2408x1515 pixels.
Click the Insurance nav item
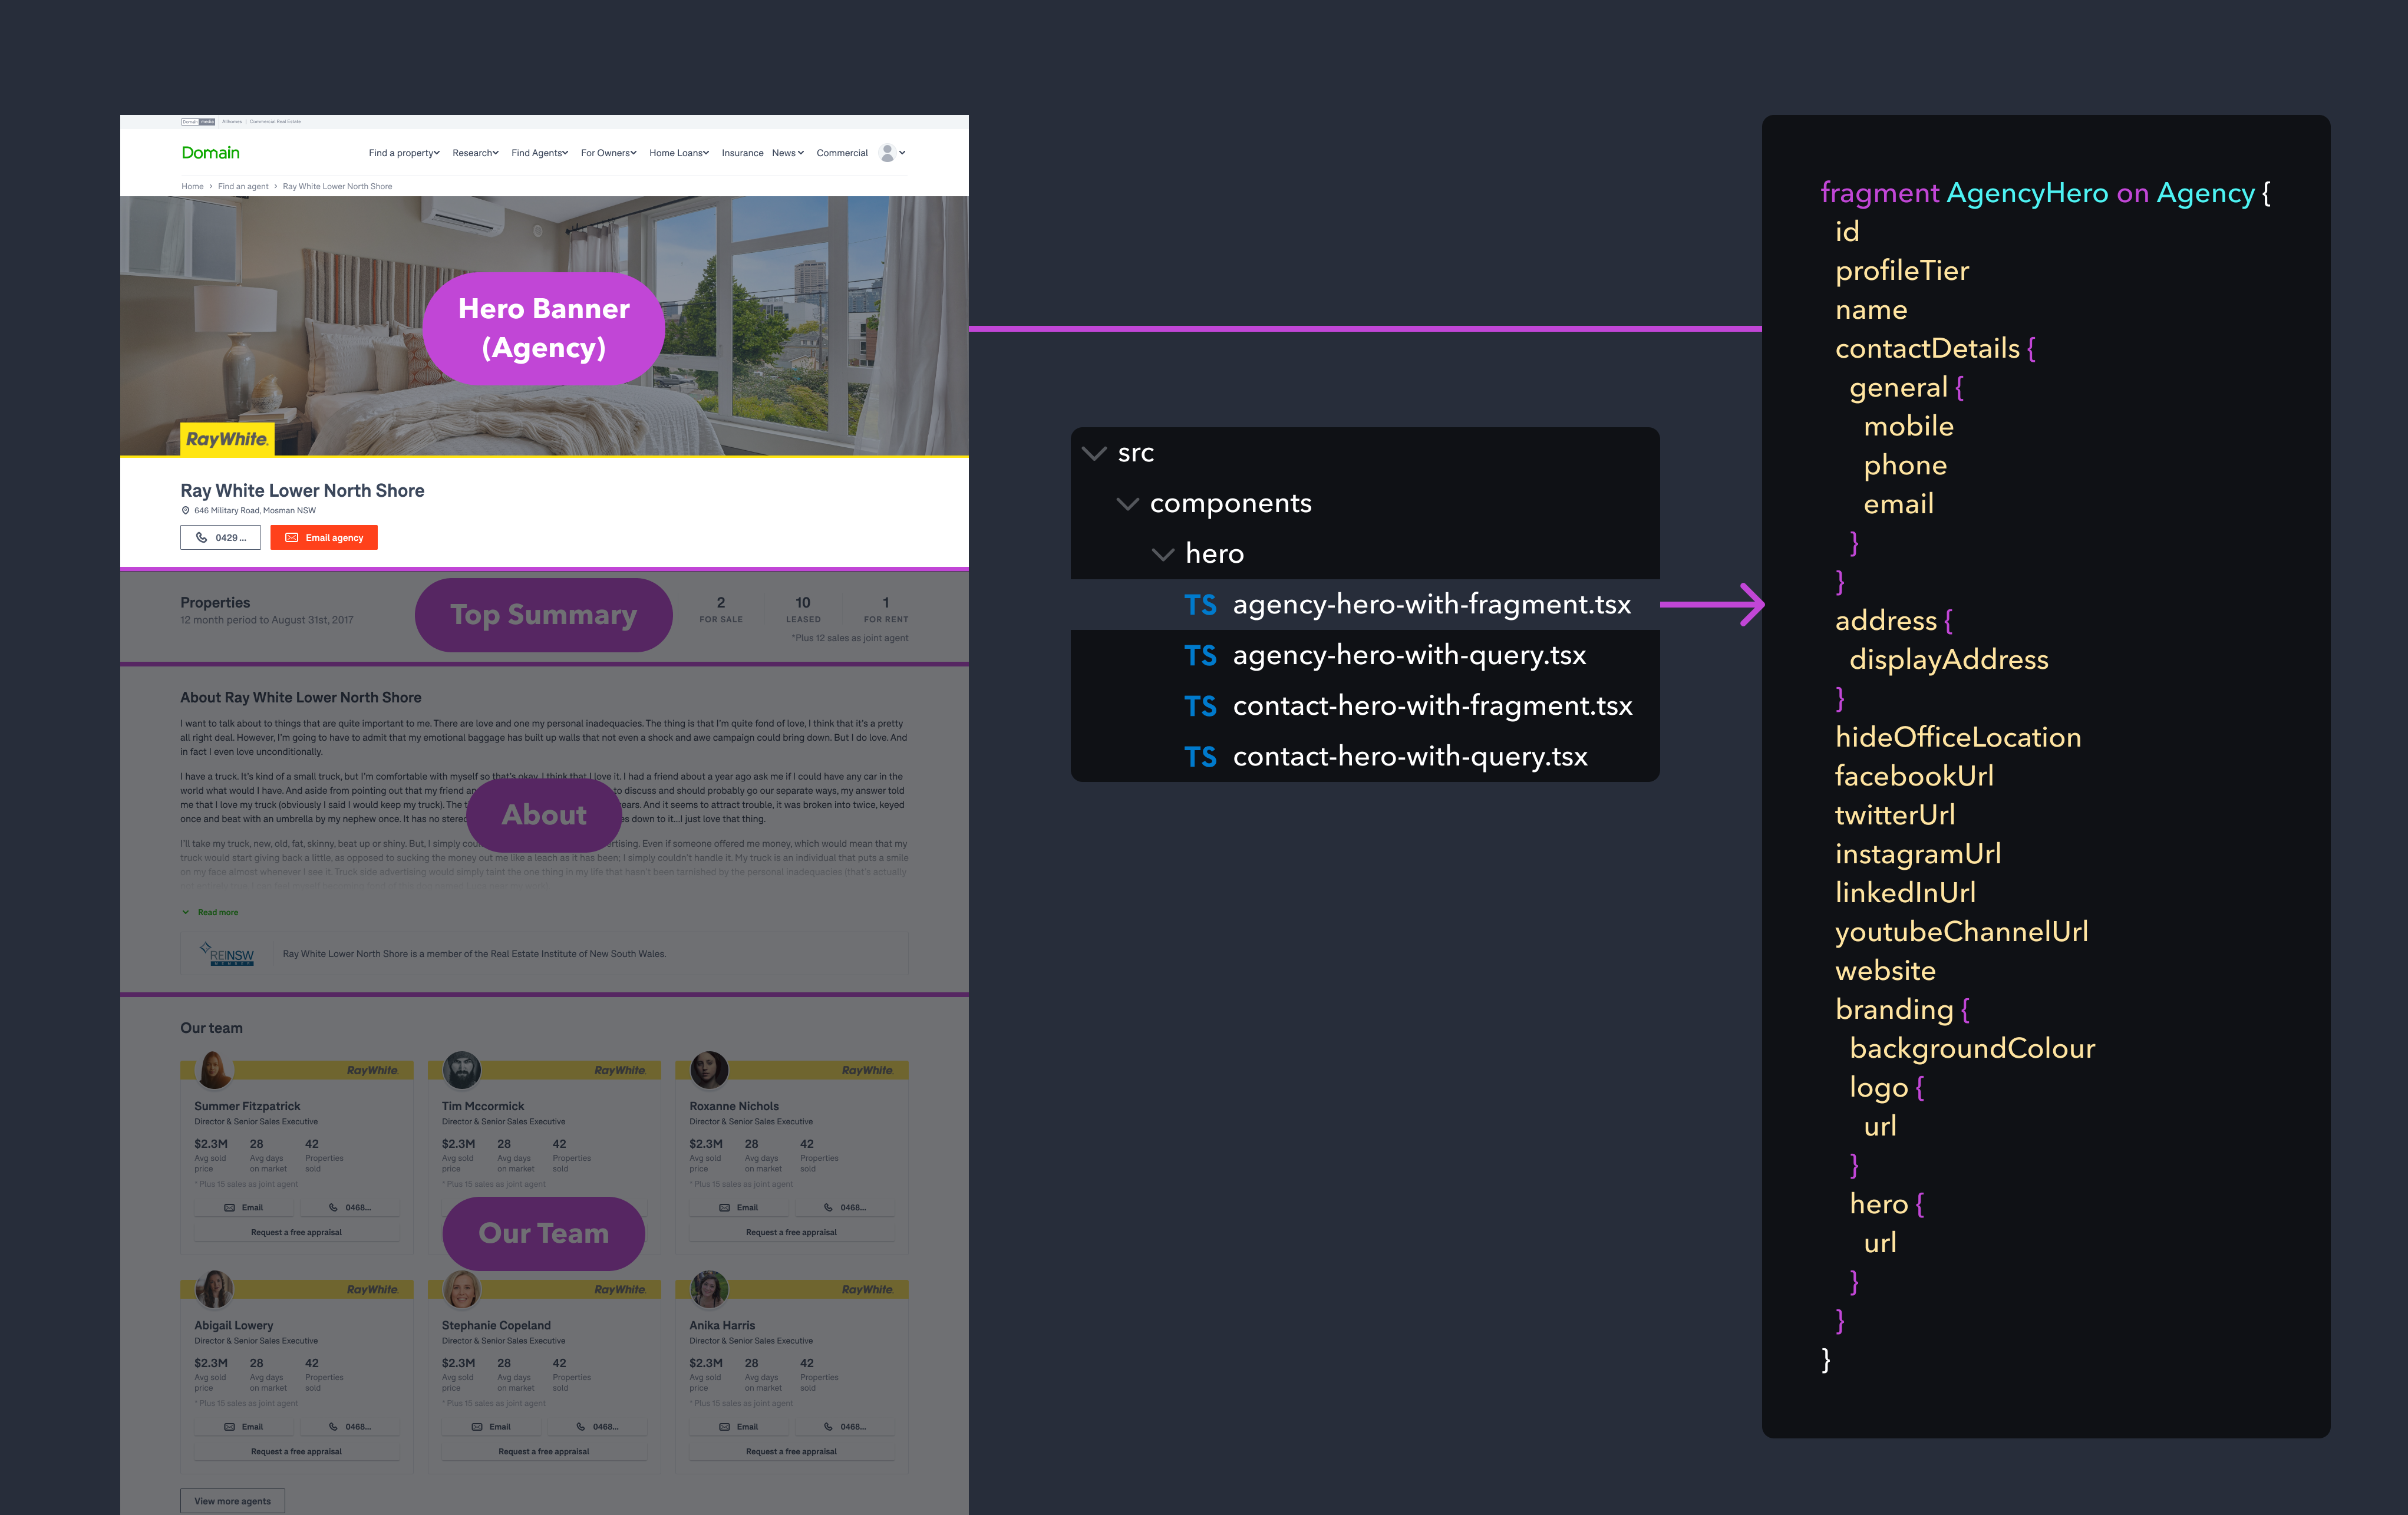coord(742,153)
